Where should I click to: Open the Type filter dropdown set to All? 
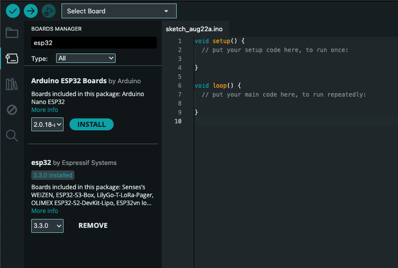[x=86, y=58]
